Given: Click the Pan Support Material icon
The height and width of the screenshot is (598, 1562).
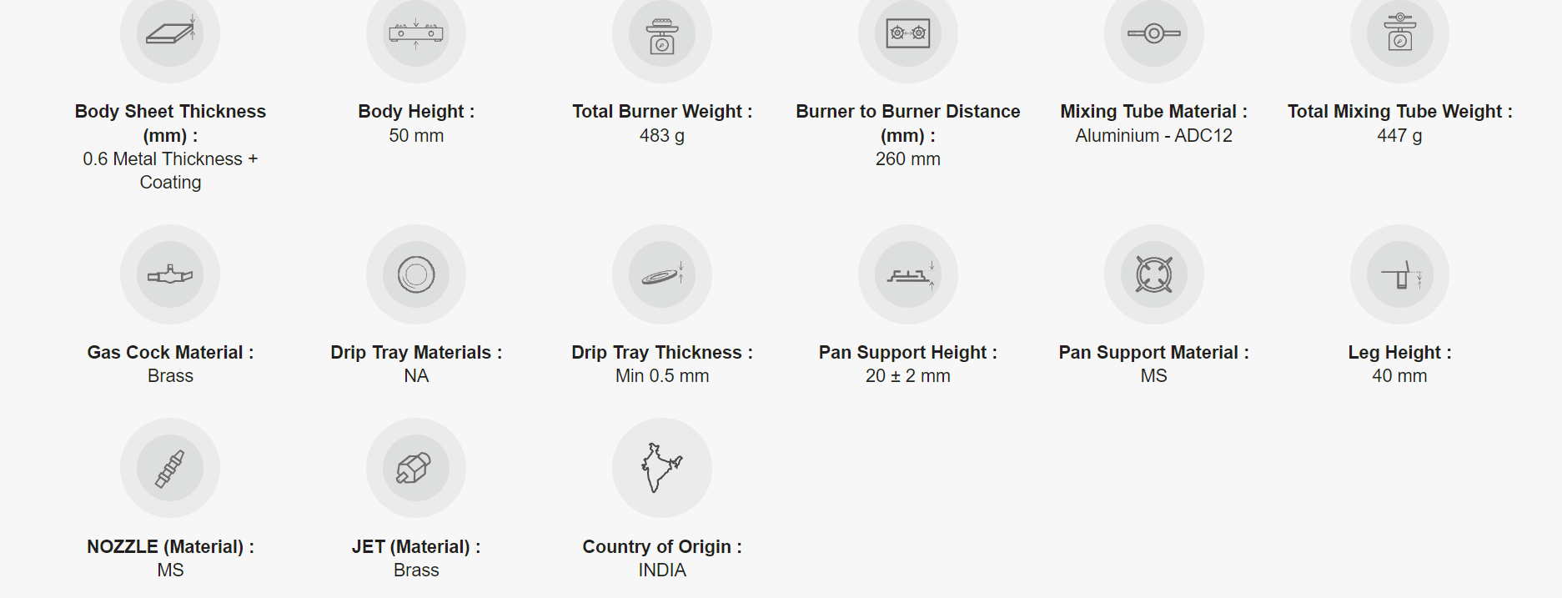Looking at the screenshot, I should [x=1154, y=274].
